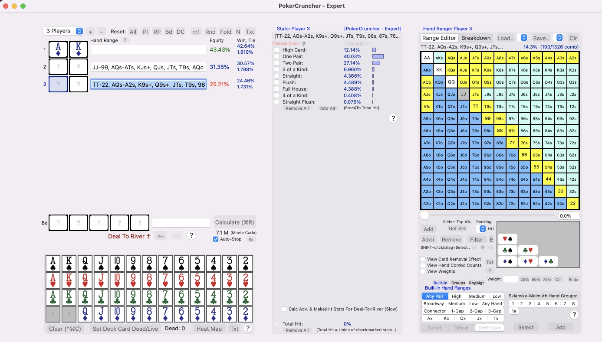The height and width of the screenshot is (342, 602).
Task: Click Player 1's Ace of diamonds card
Action: pyautogui.click(x=58, y=49)
